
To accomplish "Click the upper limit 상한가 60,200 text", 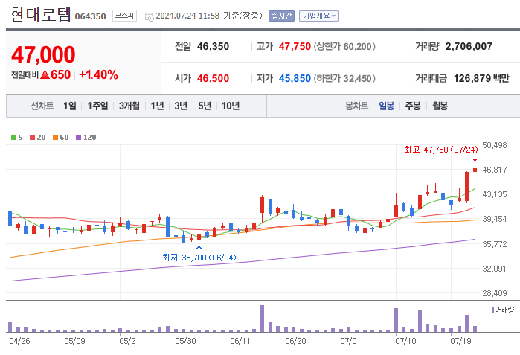I will coord(344,46).
